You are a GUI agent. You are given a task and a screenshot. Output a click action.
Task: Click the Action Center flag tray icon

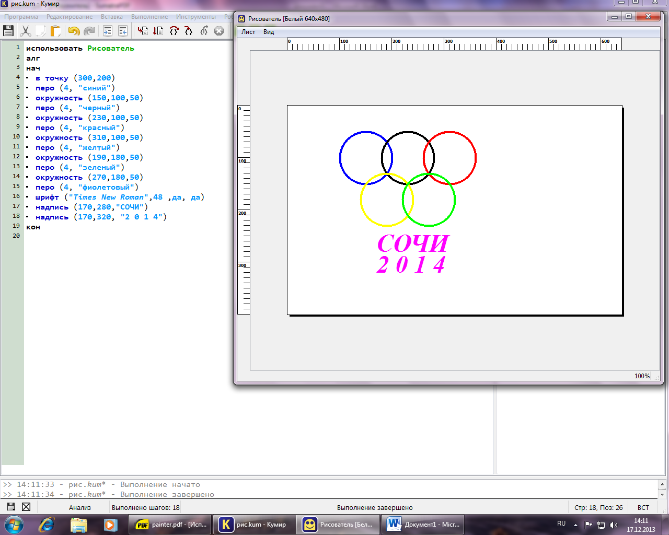pos(589,525)
